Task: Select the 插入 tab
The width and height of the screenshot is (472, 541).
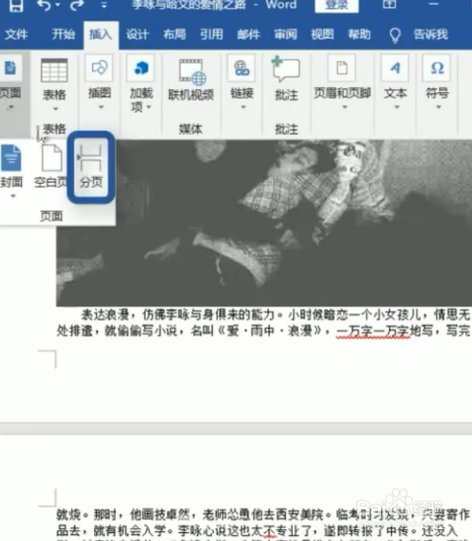Action: coord(101,35)
